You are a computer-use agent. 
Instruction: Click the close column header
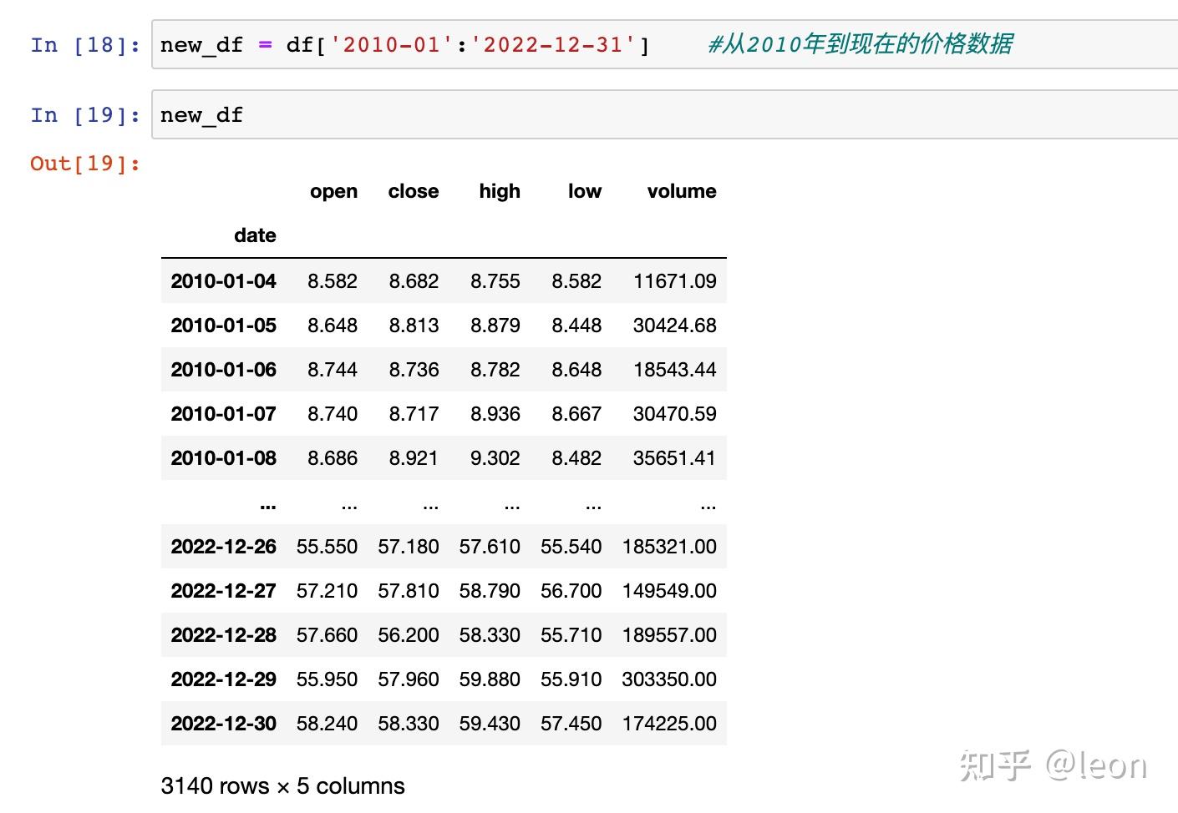[x=414, y=191]
